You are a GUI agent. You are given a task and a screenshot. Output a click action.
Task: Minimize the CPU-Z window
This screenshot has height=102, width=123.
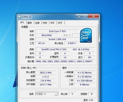[x=79, y=16]
